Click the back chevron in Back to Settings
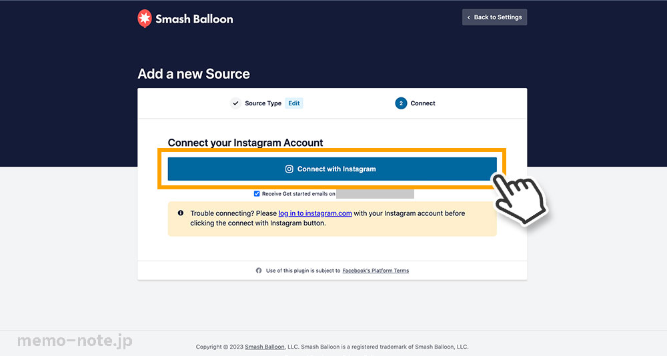The image size is (667, 356). coord(469,17)
